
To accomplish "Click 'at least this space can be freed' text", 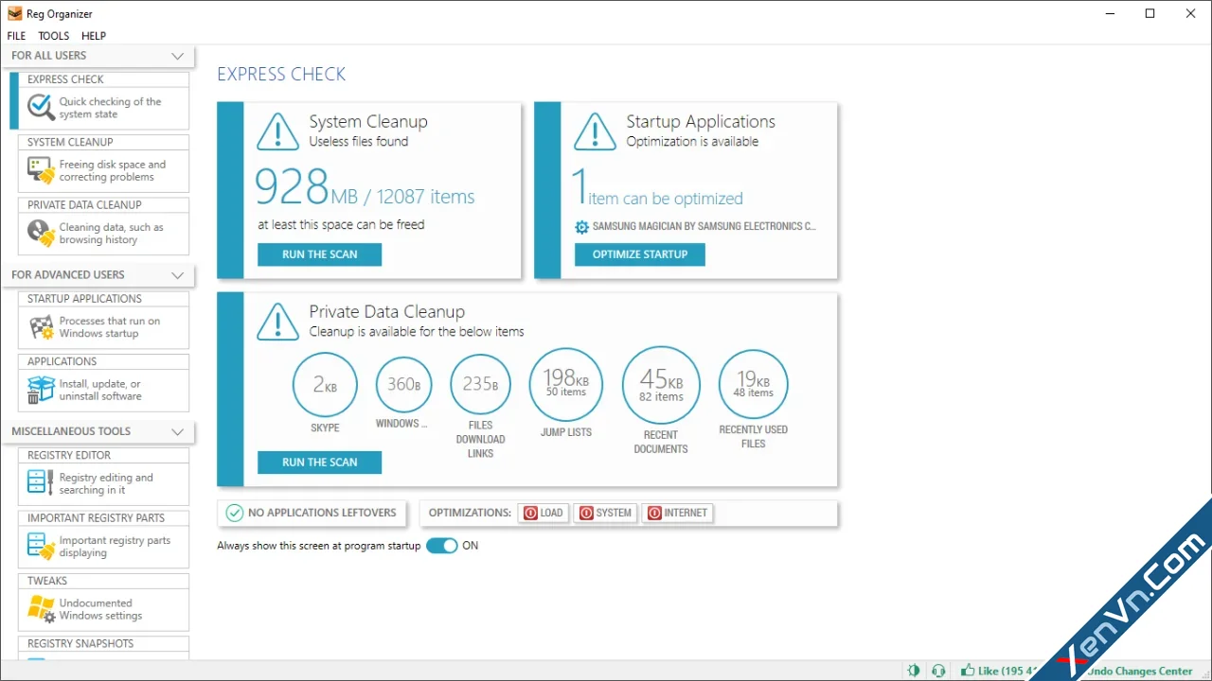I will [x=341, y=225].
